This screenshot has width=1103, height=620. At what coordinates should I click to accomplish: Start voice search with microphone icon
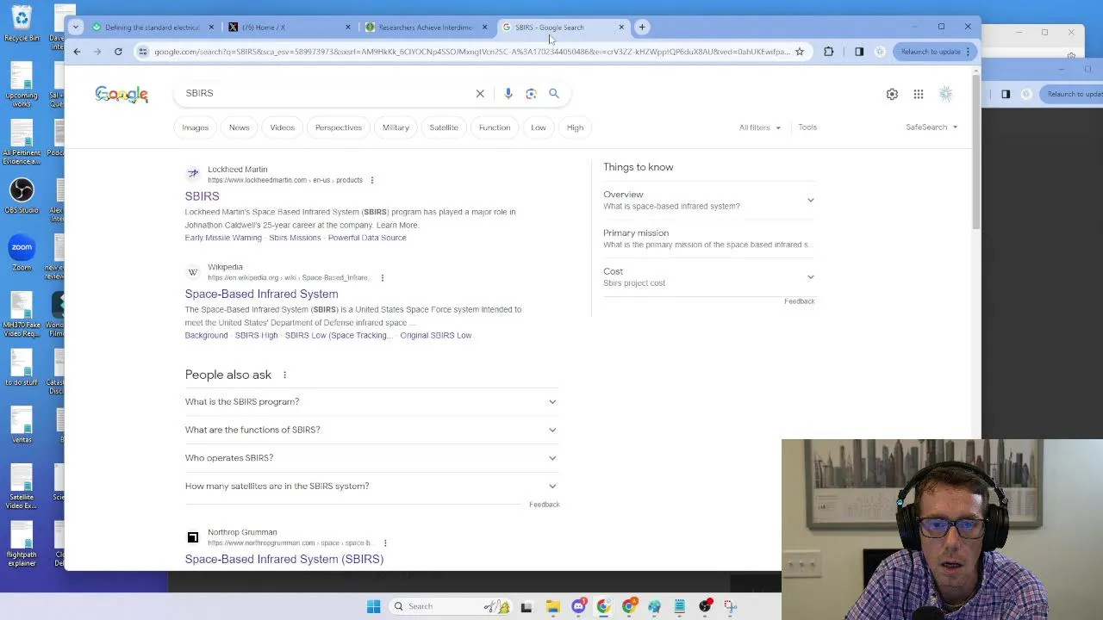pos(508,93)
